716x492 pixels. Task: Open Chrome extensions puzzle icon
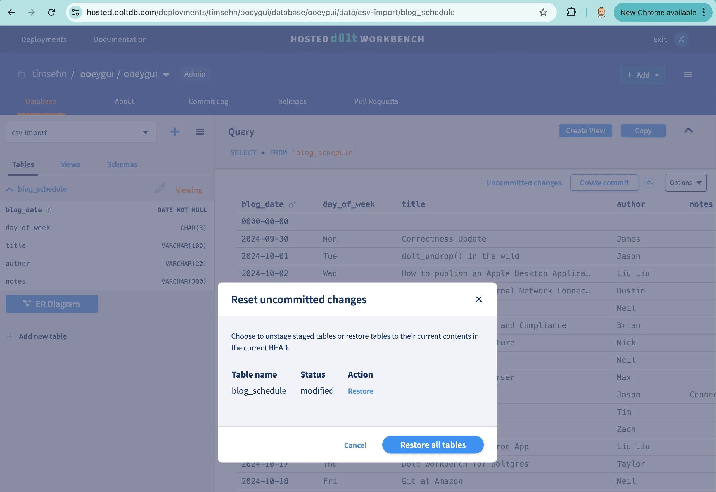(571, 12)
